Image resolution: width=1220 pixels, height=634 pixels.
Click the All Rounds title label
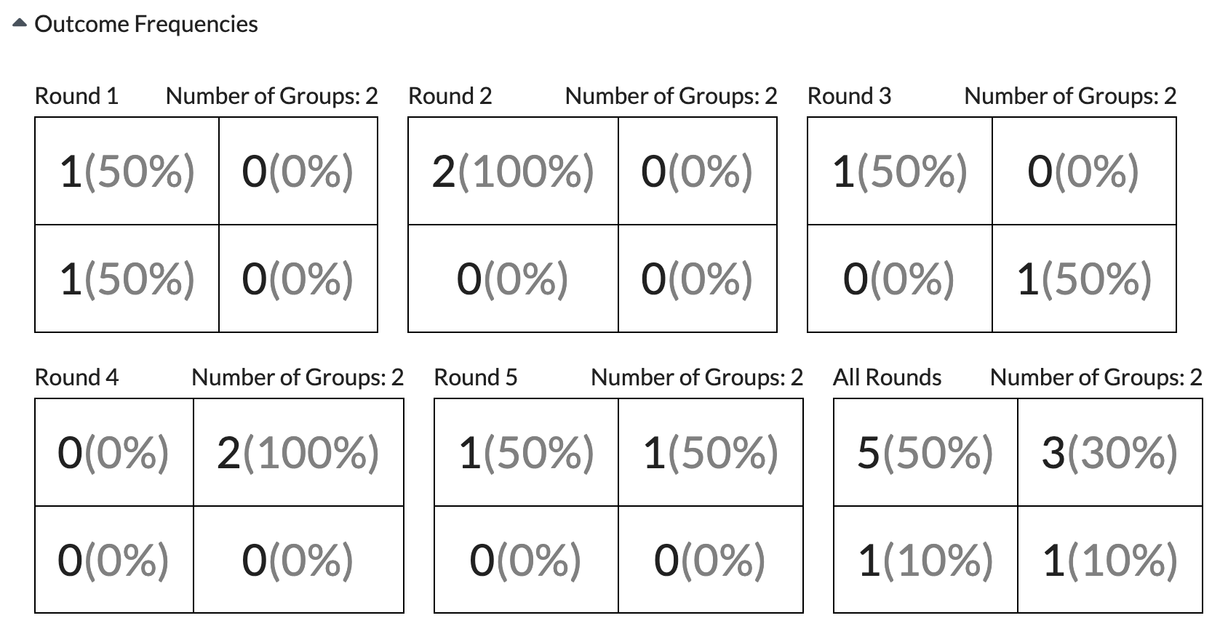tap(888, 377)
